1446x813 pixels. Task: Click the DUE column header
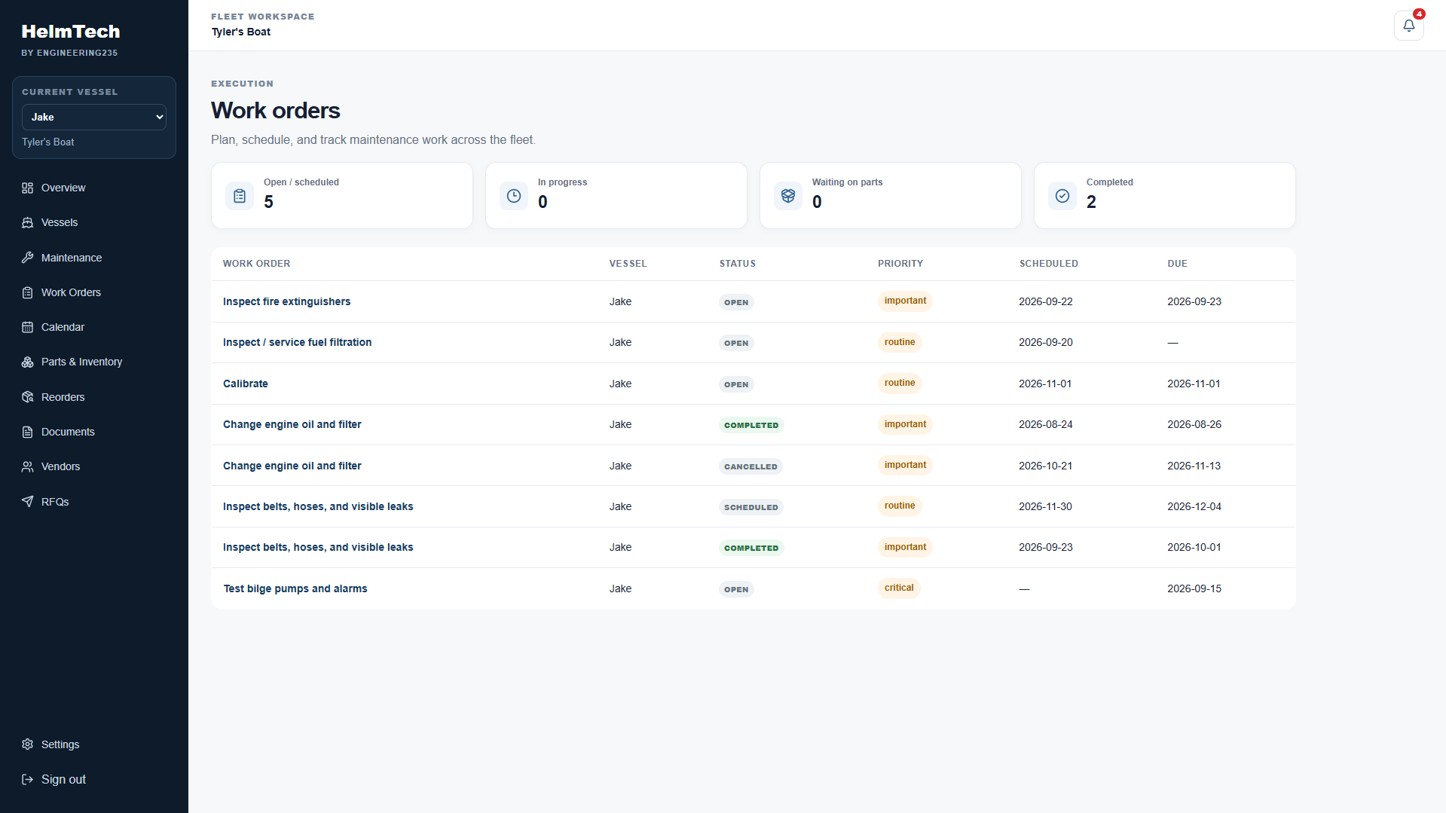click(x=1177, y=264)
